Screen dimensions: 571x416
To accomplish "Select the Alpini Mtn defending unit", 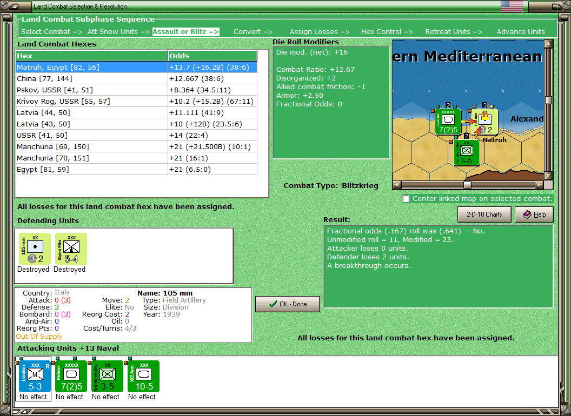I will pyautogui.click(x=71, y=249).
